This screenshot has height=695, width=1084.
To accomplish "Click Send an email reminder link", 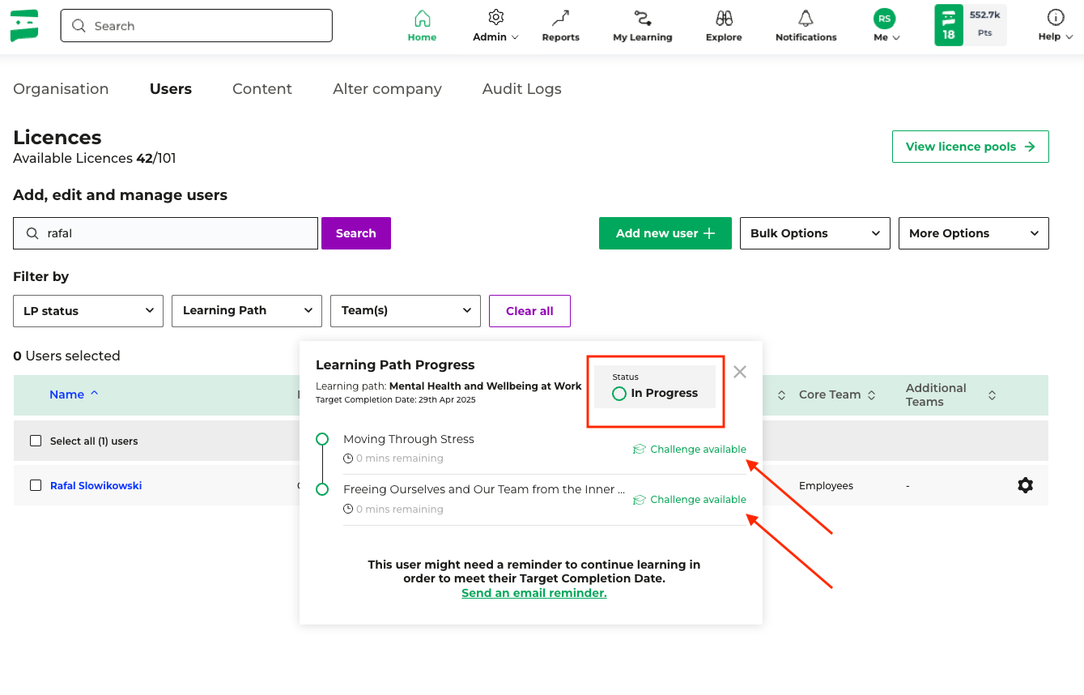I will [x=533, y=593].
